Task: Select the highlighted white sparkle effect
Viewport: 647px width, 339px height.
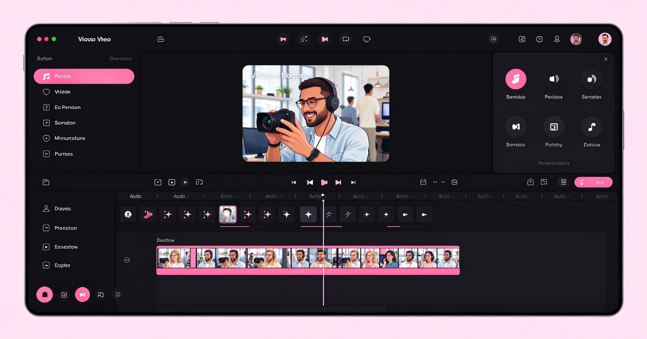Action: tap(308, 214)
